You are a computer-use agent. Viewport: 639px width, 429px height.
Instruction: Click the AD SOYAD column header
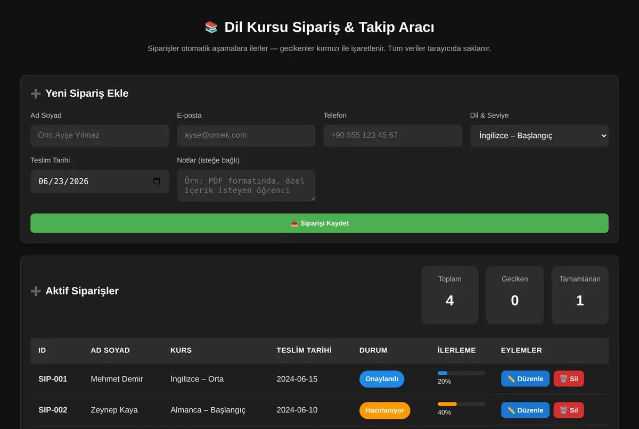(x=110, y=350)
